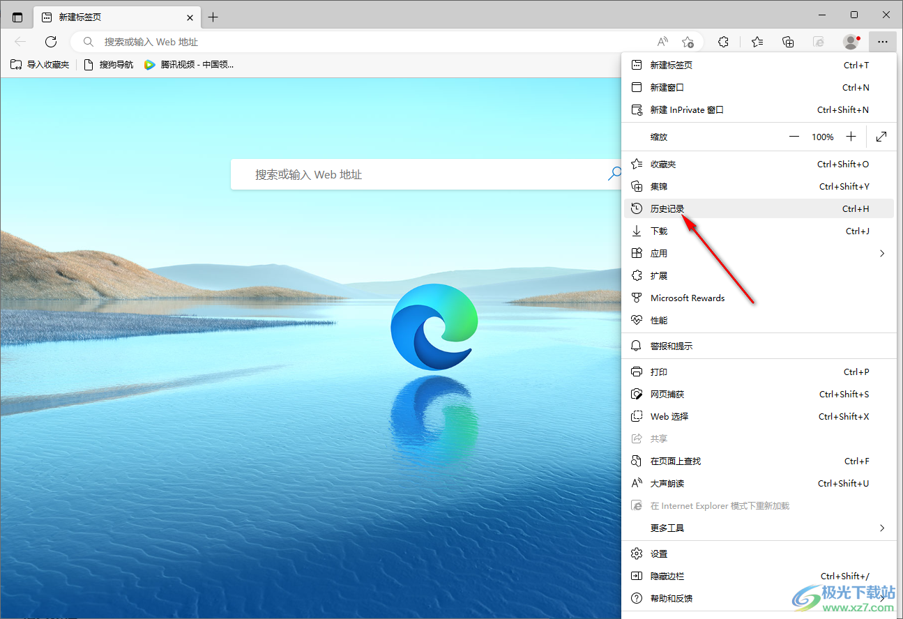Decrease zoom with minus button
The height and width of the screenshot is (619, 903).
click(x=794, y=137)
